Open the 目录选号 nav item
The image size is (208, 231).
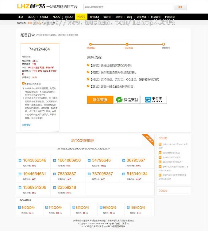point(156,17)
